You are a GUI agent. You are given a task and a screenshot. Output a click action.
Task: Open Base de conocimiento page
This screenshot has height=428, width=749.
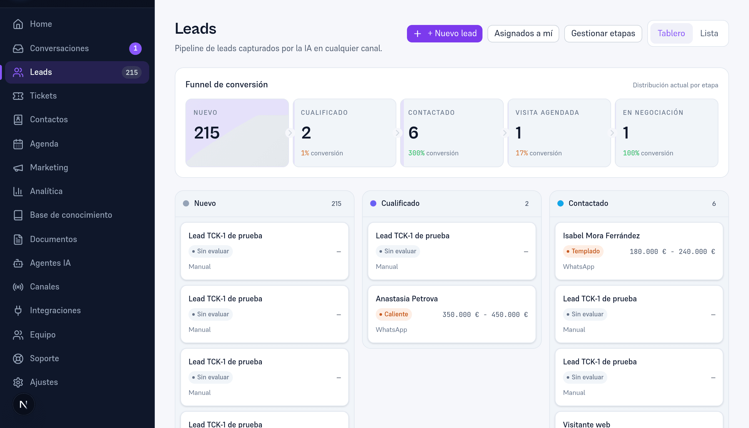77,215
